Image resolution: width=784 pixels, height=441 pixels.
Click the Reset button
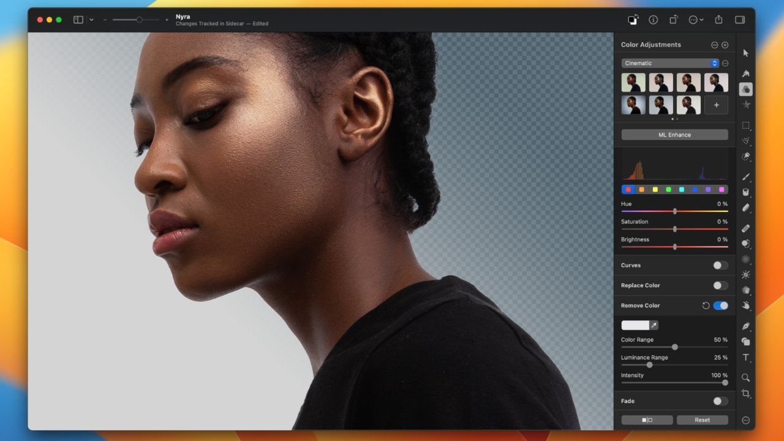tap(702, 420)
